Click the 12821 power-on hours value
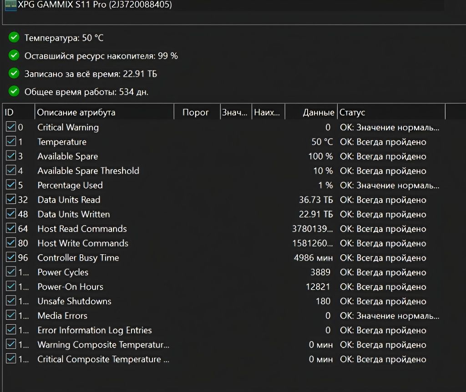This screenshot has width=466, height=392. [x=318, y=286]
